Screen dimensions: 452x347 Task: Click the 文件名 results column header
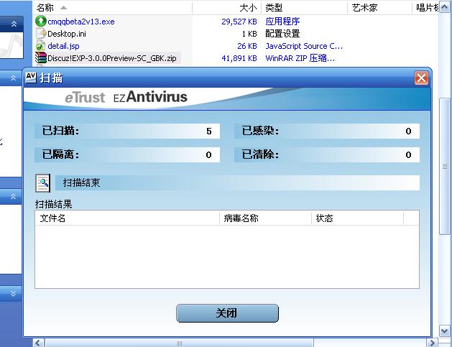[127, 218]
